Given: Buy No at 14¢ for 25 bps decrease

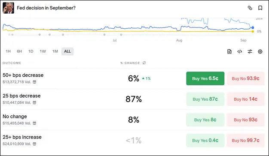Looking at the screenshot, I should coord(245,99).
